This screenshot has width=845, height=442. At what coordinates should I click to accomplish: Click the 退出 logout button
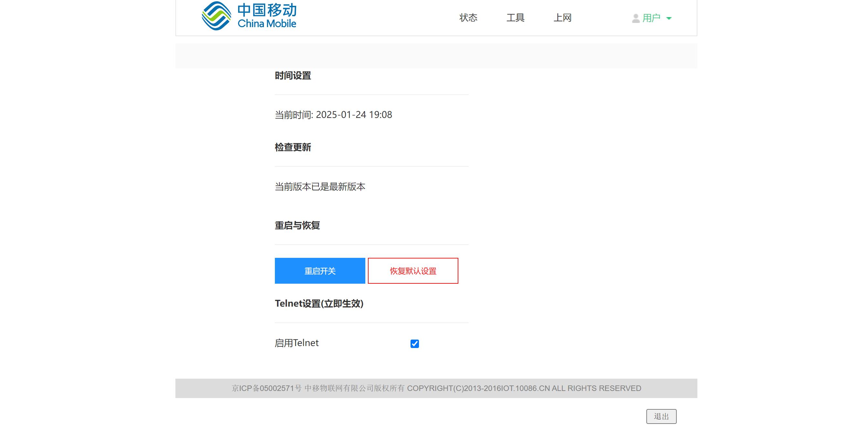coord(661,416)
